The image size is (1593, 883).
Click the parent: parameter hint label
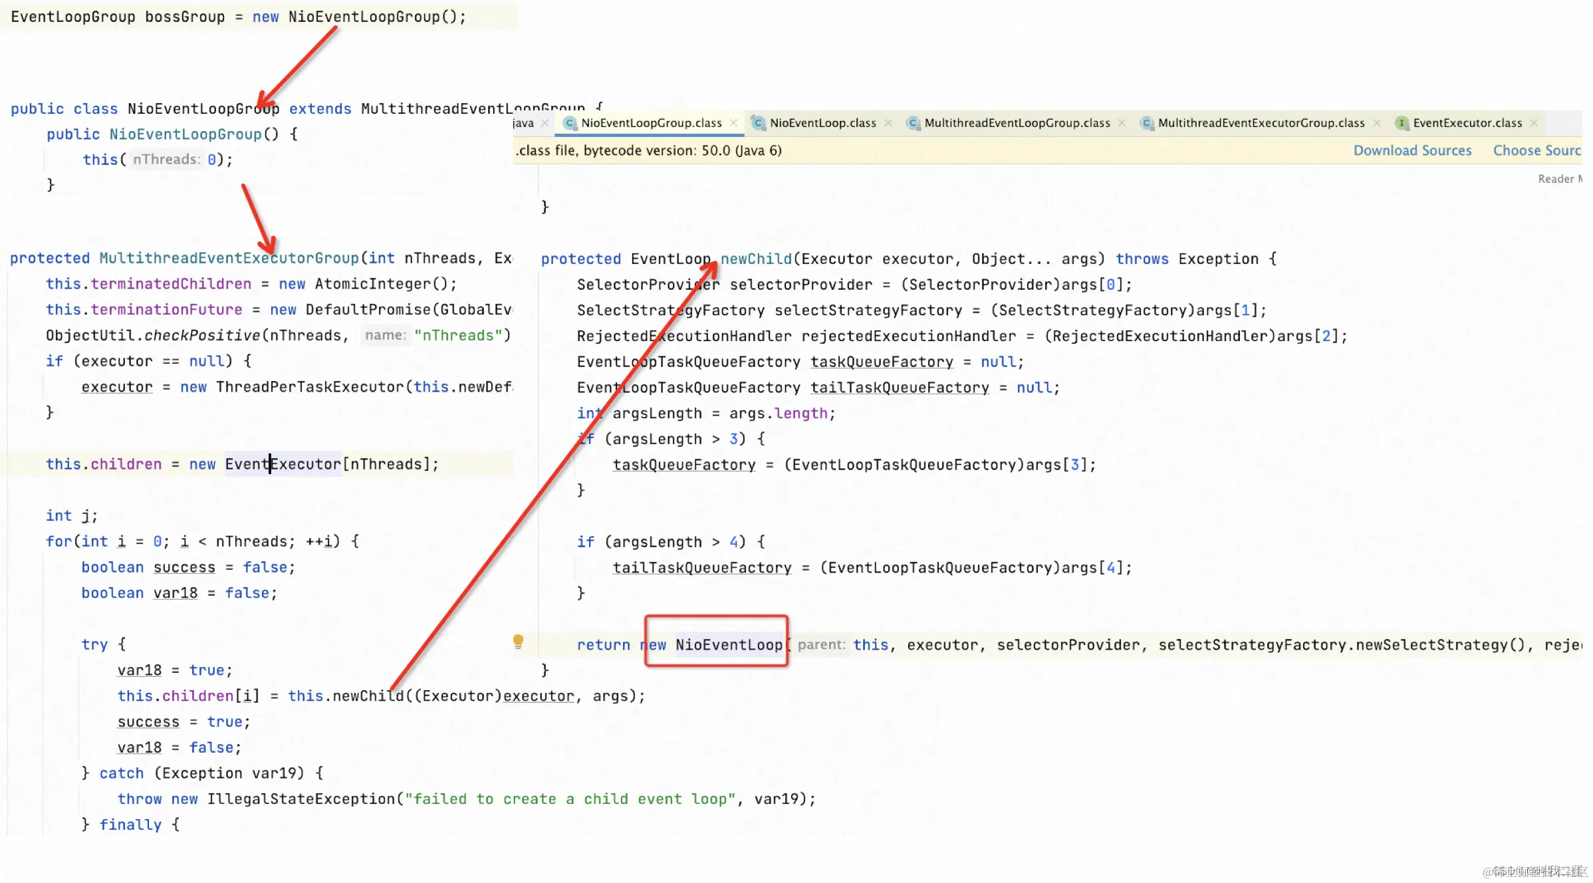pyautogui.click(x=821, y=644)
